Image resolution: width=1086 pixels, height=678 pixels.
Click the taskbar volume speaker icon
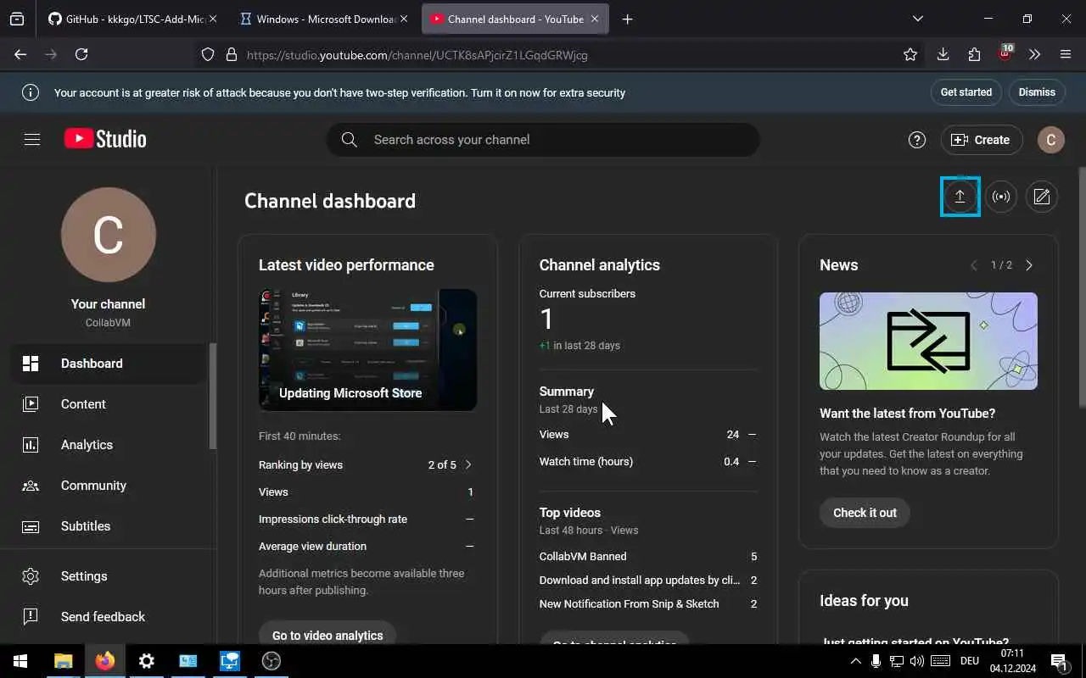coord(917,661)
